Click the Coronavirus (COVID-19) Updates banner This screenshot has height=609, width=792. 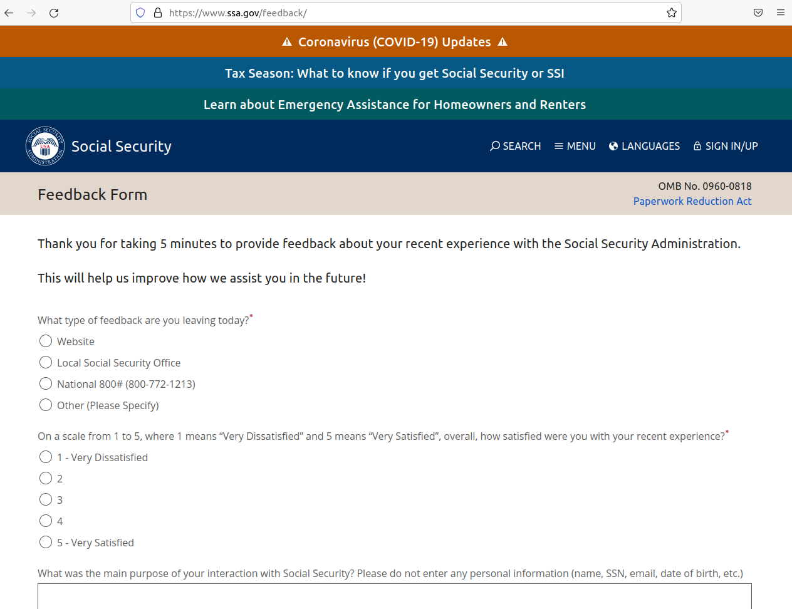[x=395, y=41]
